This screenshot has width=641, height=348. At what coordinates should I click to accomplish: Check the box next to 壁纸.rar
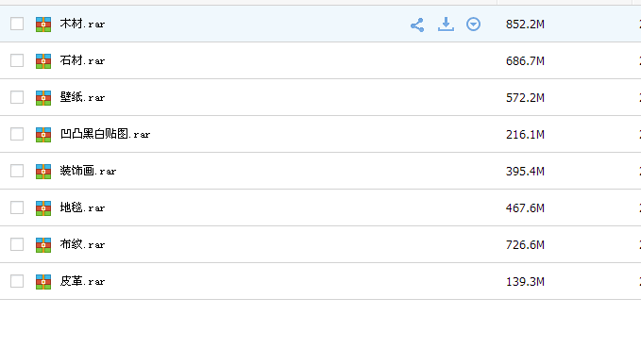(x=17, y=97)
